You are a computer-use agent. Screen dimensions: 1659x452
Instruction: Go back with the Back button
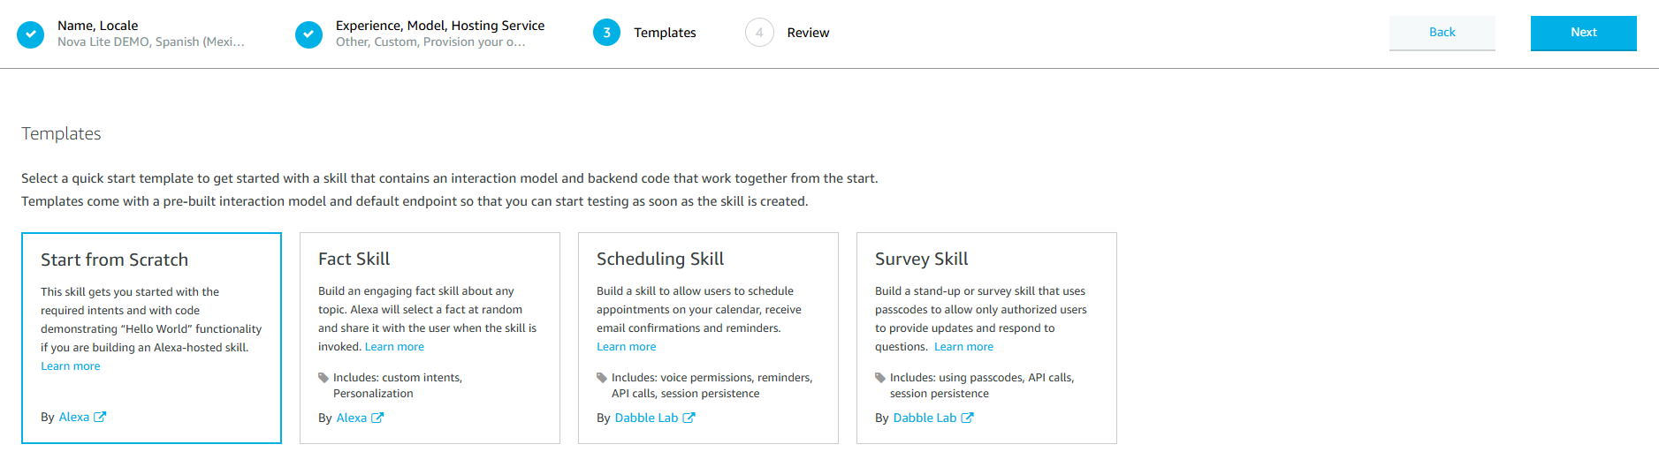point(1442,33)
